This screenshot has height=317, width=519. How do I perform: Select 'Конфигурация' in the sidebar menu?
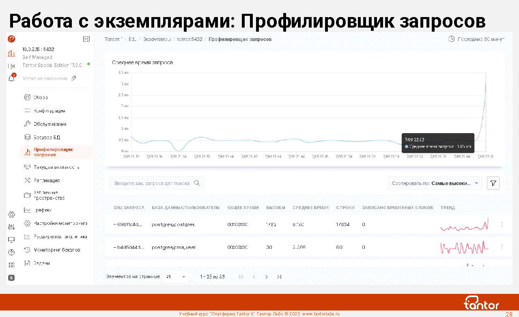(49, 111)
